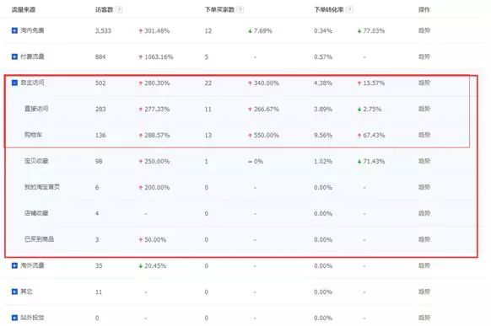The width and height of the screenshot is (491, 326).
Task: Open 趋势 for the 付费流量 row
Action: pyautogui.click(x=424, y=56)
